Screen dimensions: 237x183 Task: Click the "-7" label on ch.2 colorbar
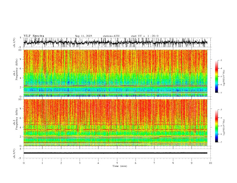click(x=221, y=142)
